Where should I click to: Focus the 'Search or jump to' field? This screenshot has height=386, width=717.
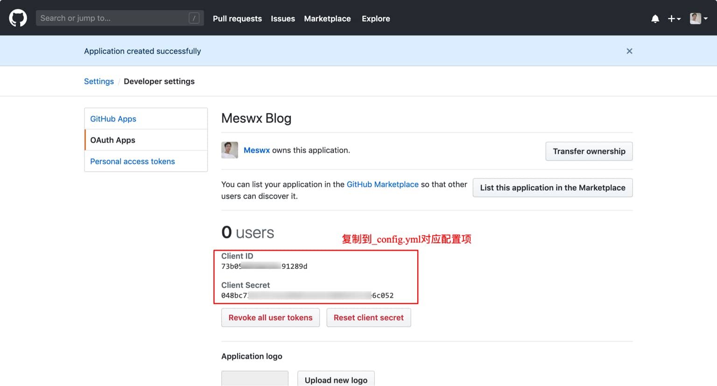click(120, 18)
